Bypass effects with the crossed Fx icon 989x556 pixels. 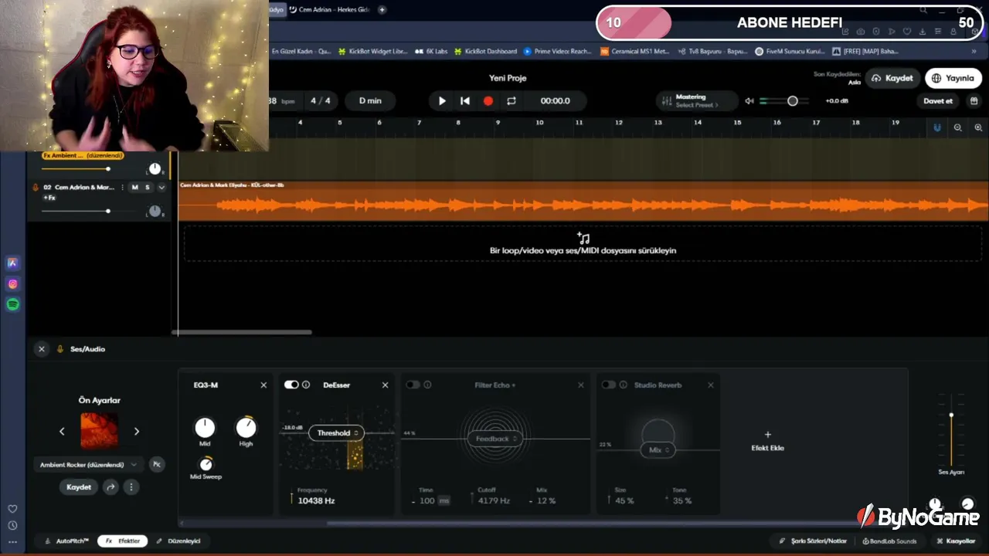pyautogui.click(x=156, y=464)
